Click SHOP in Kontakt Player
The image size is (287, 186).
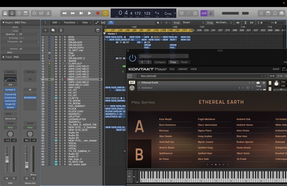coord(276,69)
